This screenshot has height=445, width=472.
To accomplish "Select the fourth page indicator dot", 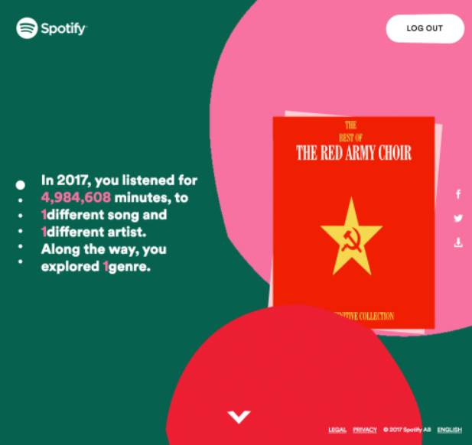I will pos(20,231).
